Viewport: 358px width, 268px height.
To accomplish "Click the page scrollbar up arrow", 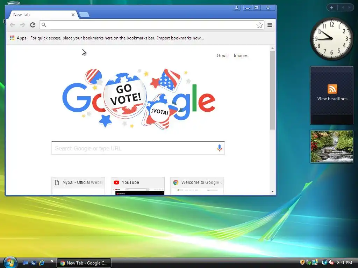I will [x=272, y=48].
